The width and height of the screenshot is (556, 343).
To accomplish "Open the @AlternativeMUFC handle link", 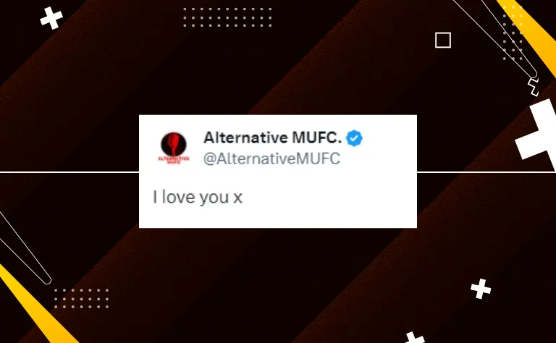I will tap(271, 158).
